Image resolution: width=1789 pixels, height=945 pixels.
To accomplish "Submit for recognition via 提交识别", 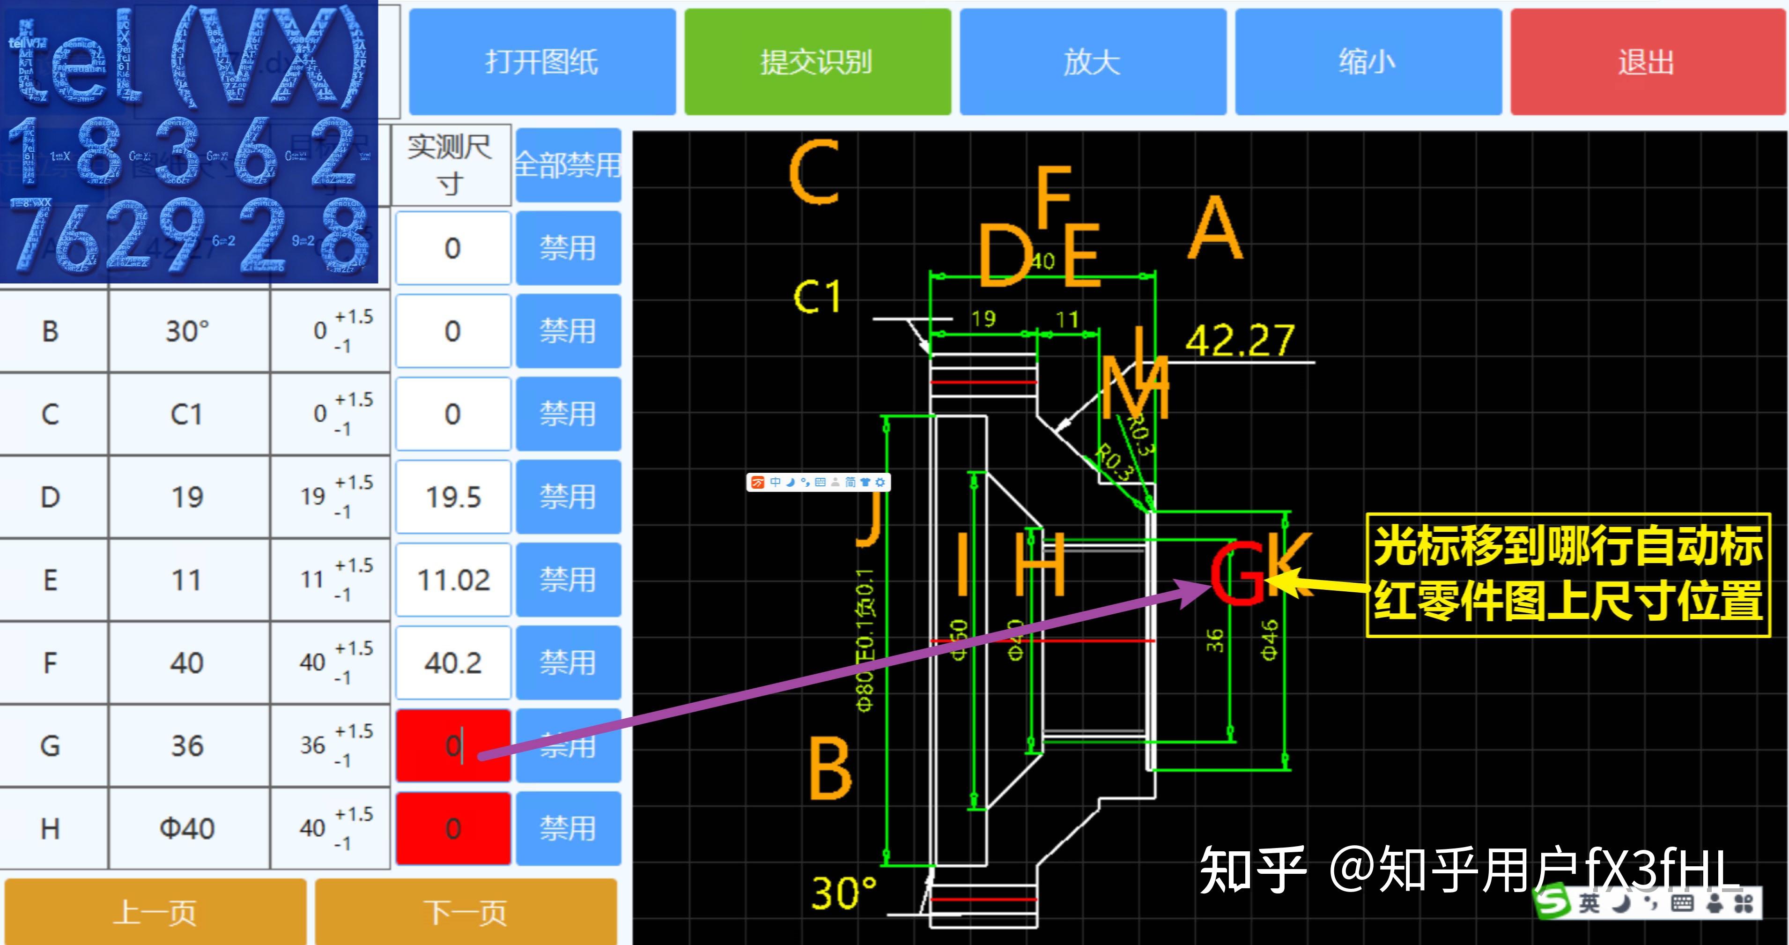I will (x=817, y=62).
